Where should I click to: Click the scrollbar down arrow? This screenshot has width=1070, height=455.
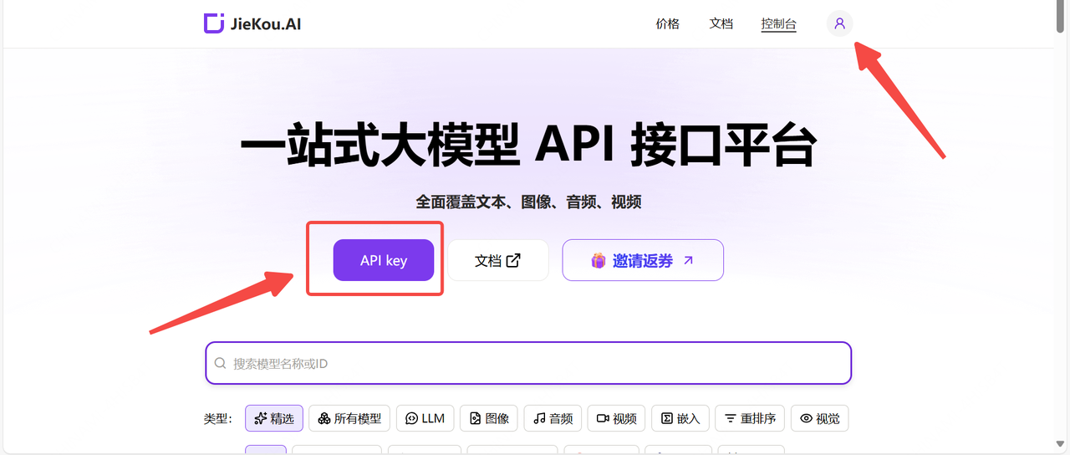[x=1061, y=443]
